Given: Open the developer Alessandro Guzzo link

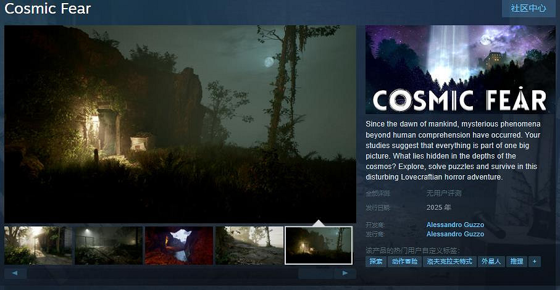Looking at the screenshot, I should point(455,225).
